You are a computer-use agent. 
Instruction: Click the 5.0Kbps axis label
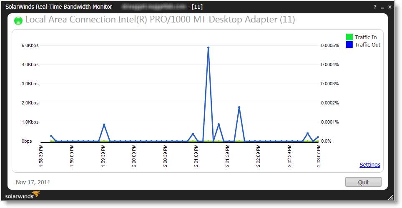pyautogui.click(x=30, y=45)
